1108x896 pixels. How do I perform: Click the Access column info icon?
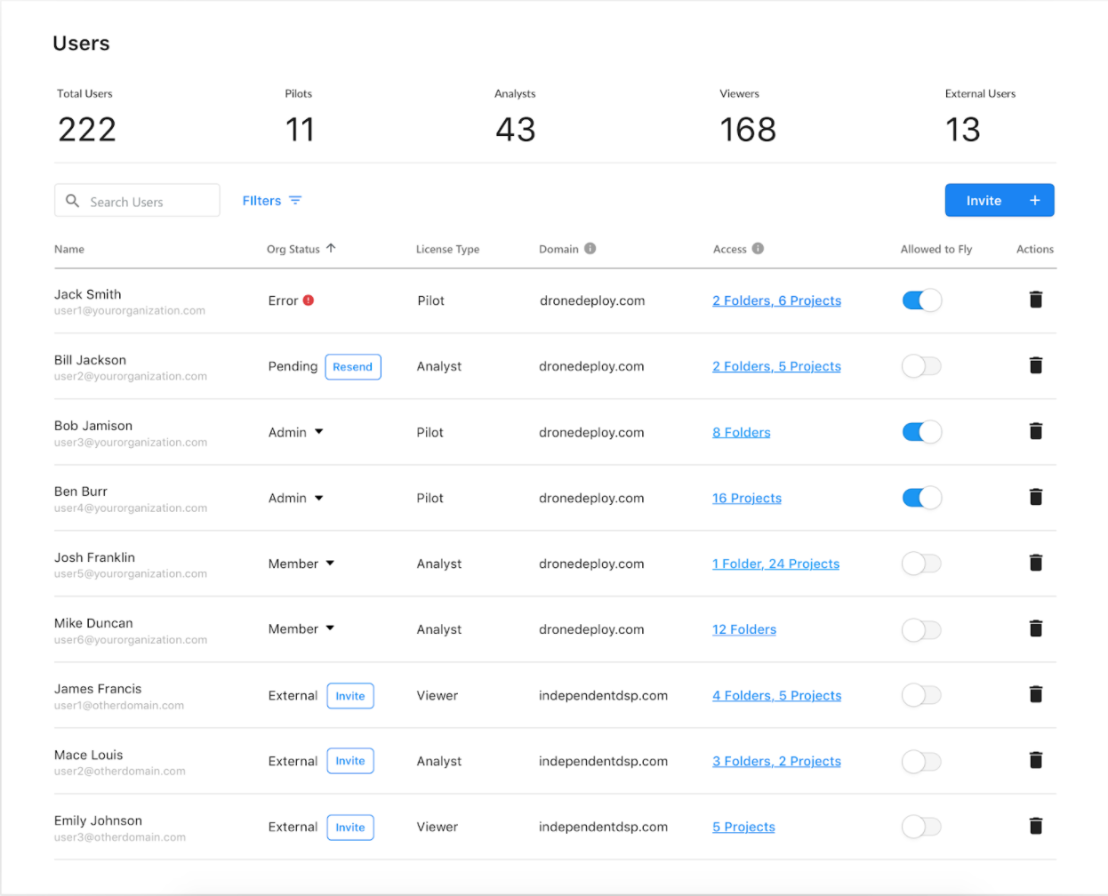[758, 249]
